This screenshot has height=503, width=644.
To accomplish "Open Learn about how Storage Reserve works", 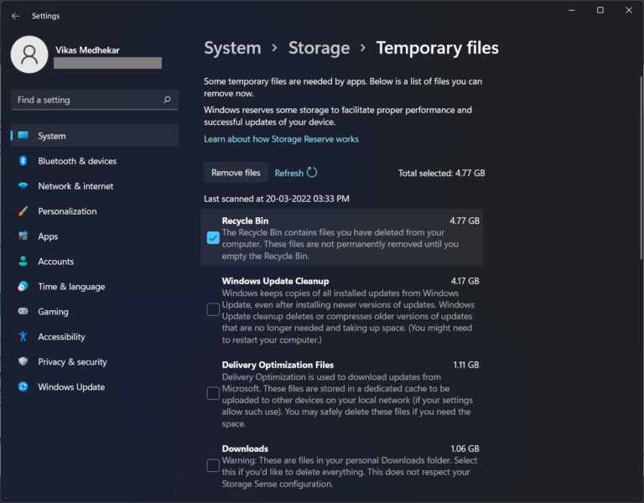I will click(282, 139).
